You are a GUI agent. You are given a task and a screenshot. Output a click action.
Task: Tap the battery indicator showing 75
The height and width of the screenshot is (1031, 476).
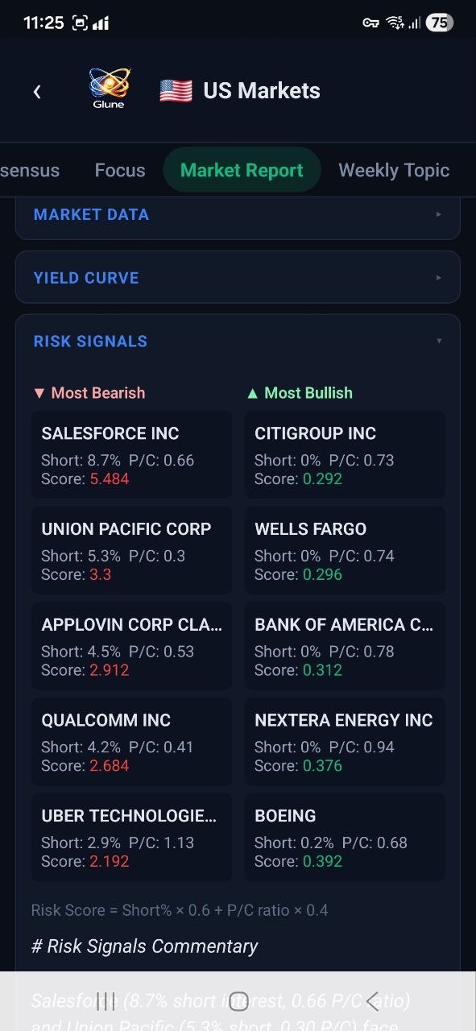pos(440,22)
